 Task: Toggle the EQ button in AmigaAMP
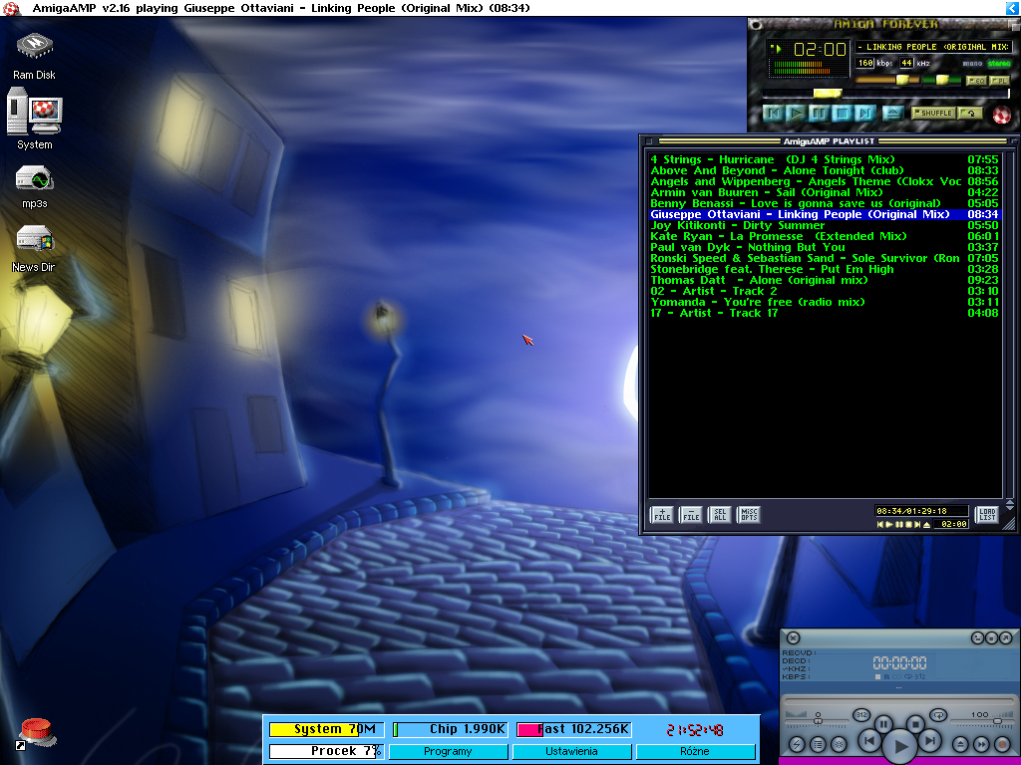[x=977, y=81]
